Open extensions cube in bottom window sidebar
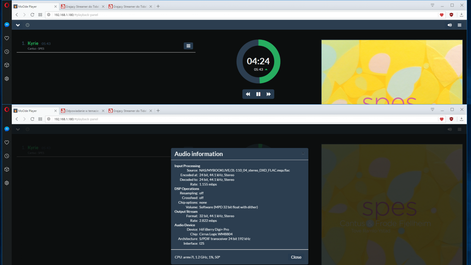The height and width of the screenshot is (265, 471). click(7, 169)
